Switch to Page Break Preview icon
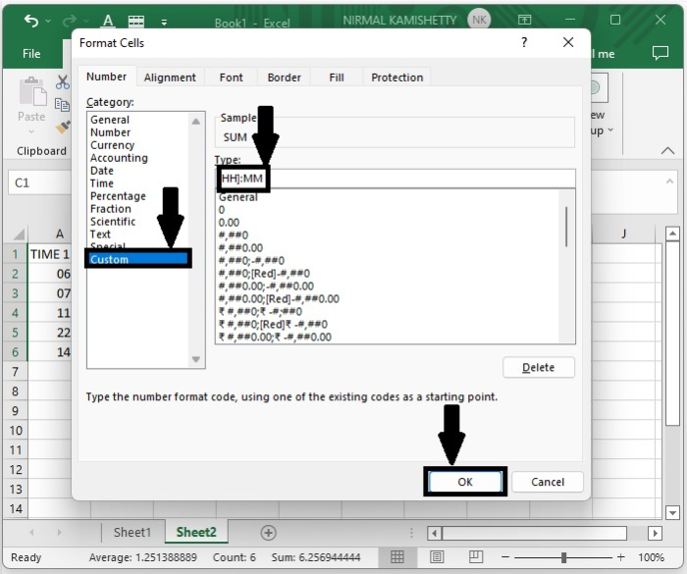This screenshot has width=687, height=574. (x=475, y=557)
